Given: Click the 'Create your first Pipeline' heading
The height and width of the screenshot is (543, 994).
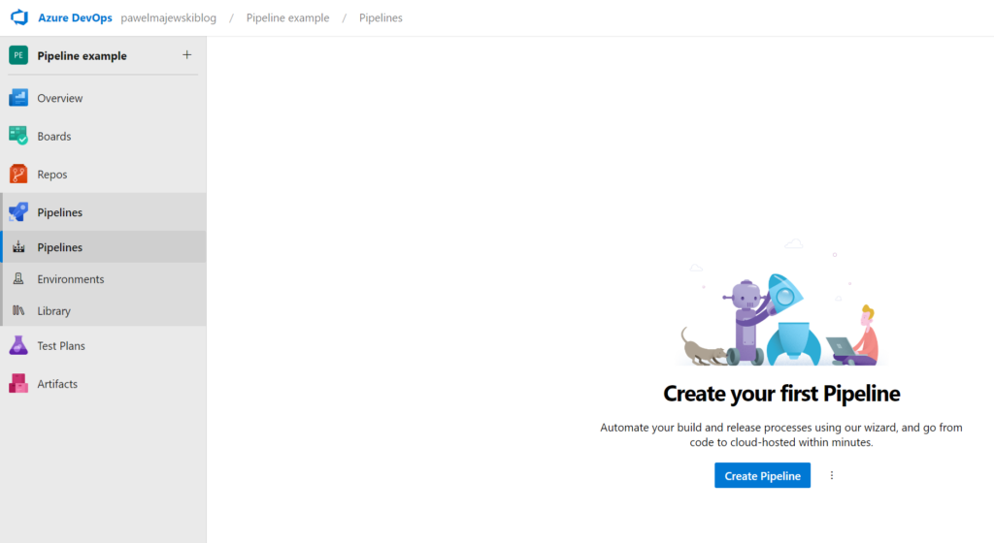Looking at the screenshot, I should [781, 394].
